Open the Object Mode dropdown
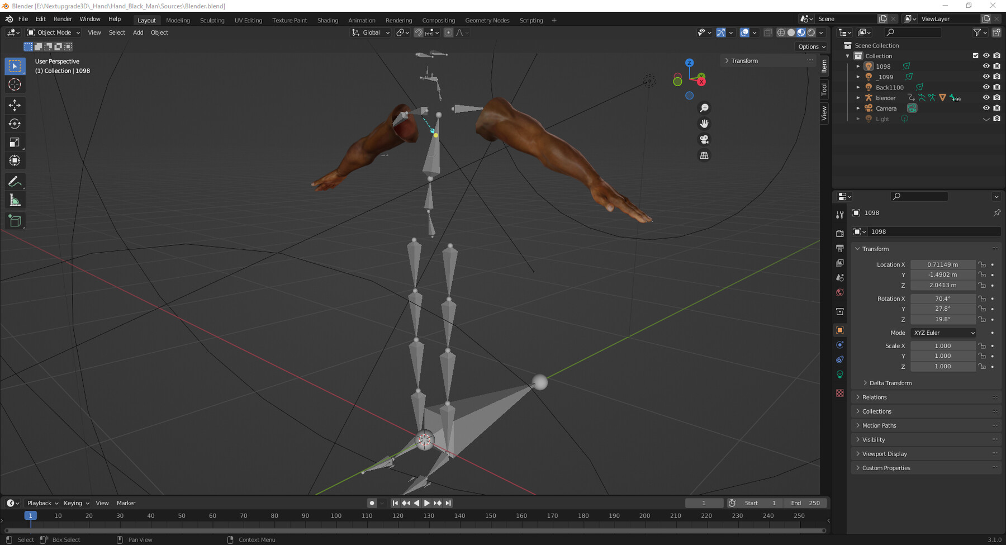 click(54, 32)
